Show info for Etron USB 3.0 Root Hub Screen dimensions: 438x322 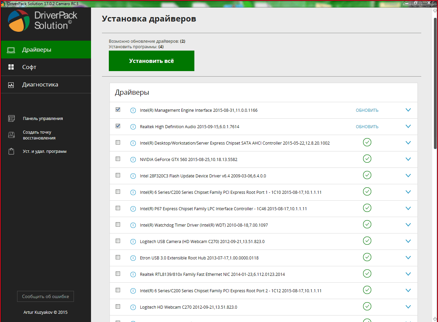133,258
